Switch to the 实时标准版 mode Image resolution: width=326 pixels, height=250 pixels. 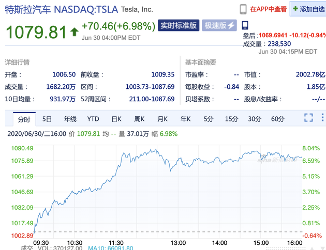pos(179,25)
